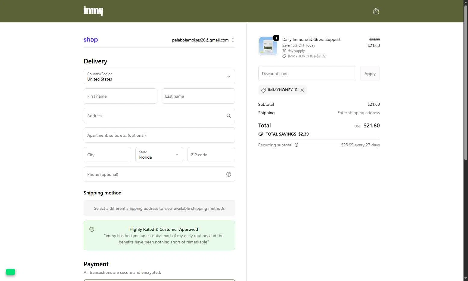Click the Last name field
Screen dimensions: 468x281
click(198, 96)
